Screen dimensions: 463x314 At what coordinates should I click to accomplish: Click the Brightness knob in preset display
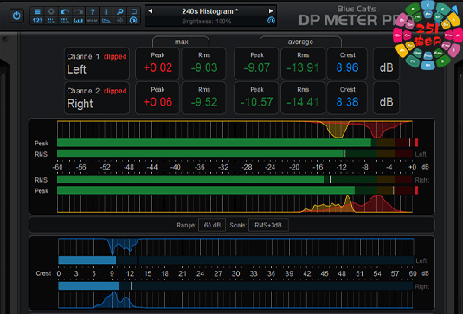click(x=271, y=21)
